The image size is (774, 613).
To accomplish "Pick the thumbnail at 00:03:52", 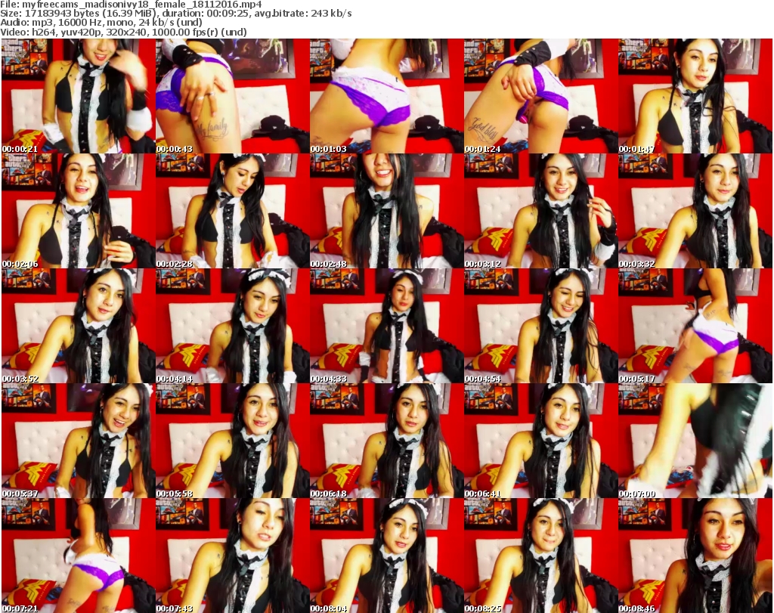I will (x=77, y=326).
